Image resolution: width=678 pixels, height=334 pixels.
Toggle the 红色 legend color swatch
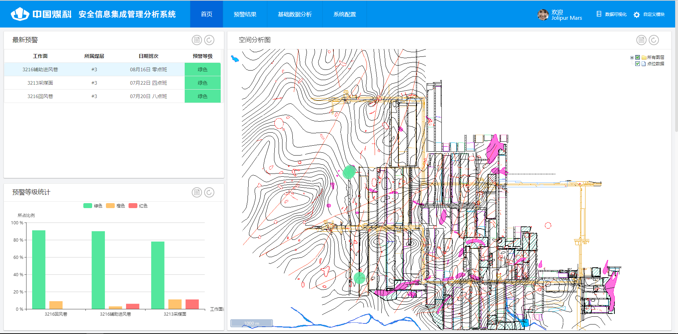point(133,206)
